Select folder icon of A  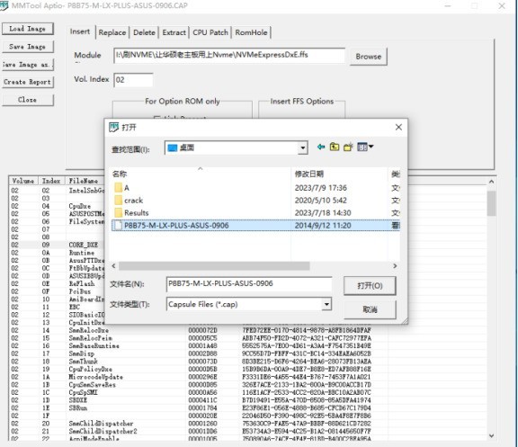119,188
